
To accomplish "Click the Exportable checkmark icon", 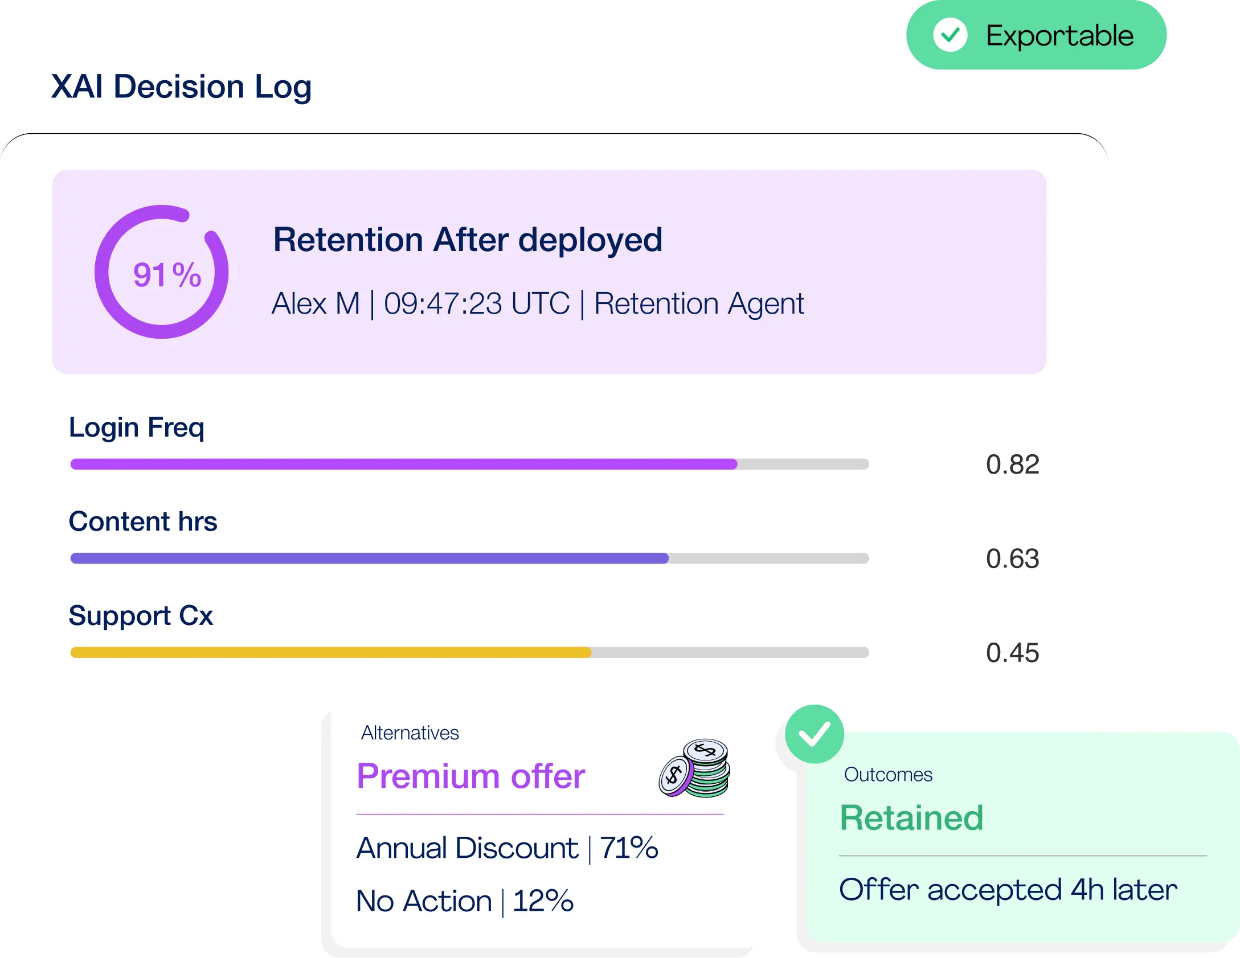I will 950,35.
